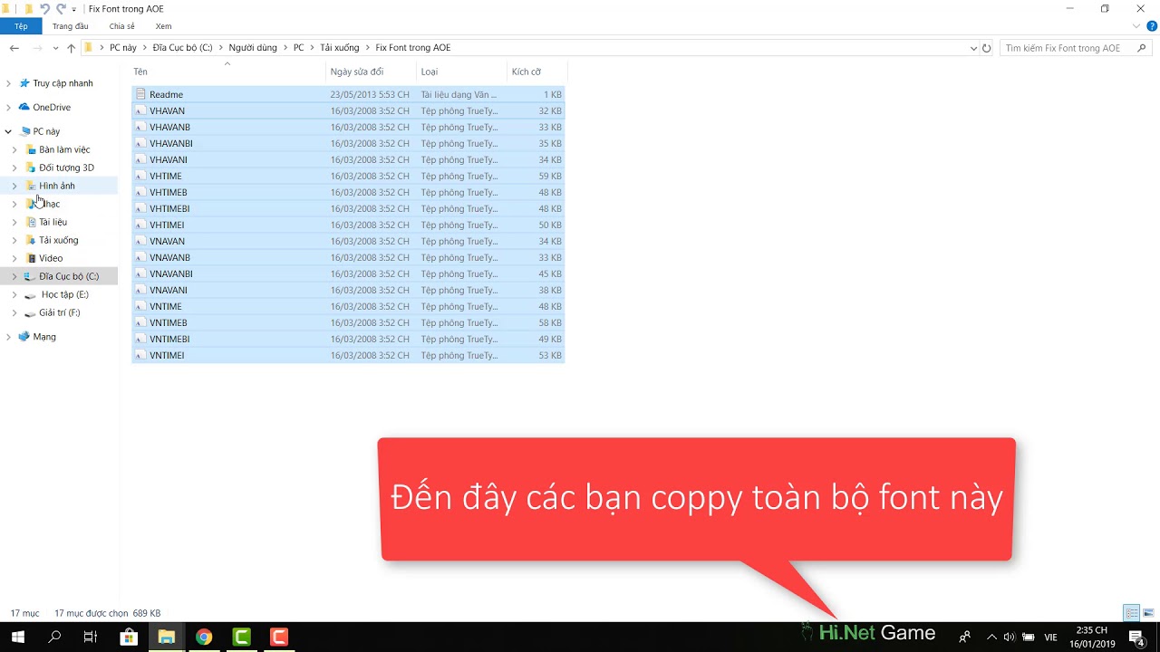Screen dimensions: 1160x652
Task: Switch to details view layout button
Action: point(1132,613)
